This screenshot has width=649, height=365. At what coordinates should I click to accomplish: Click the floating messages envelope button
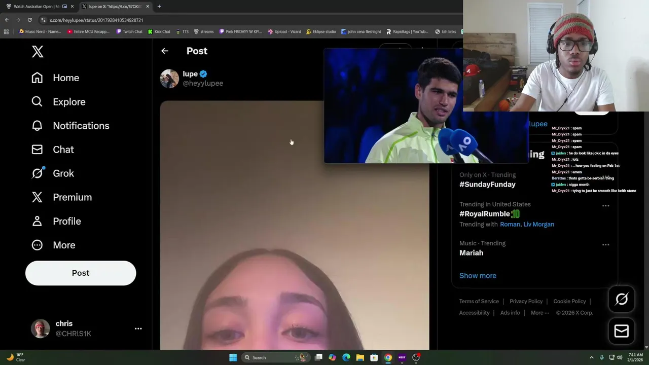coord(622,331)
